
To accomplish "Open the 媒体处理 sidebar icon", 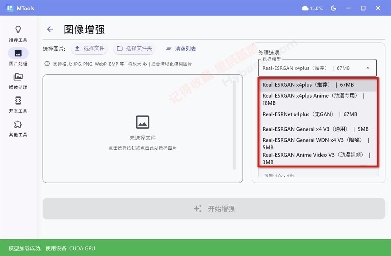I will click(18, 80).
